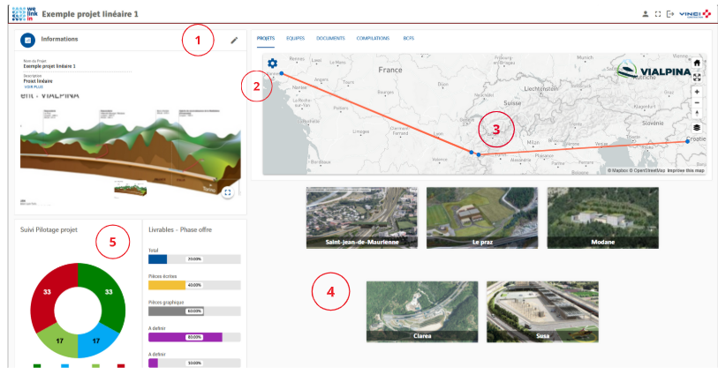The image size is (718, 382).
Task: Open map settings gear icon
Action: pyautogui.click(x=272, y=64)
